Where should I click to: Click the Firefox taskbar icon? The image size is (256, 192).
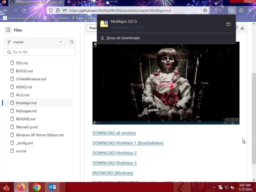pyautogui.click(x=21, y=187)
